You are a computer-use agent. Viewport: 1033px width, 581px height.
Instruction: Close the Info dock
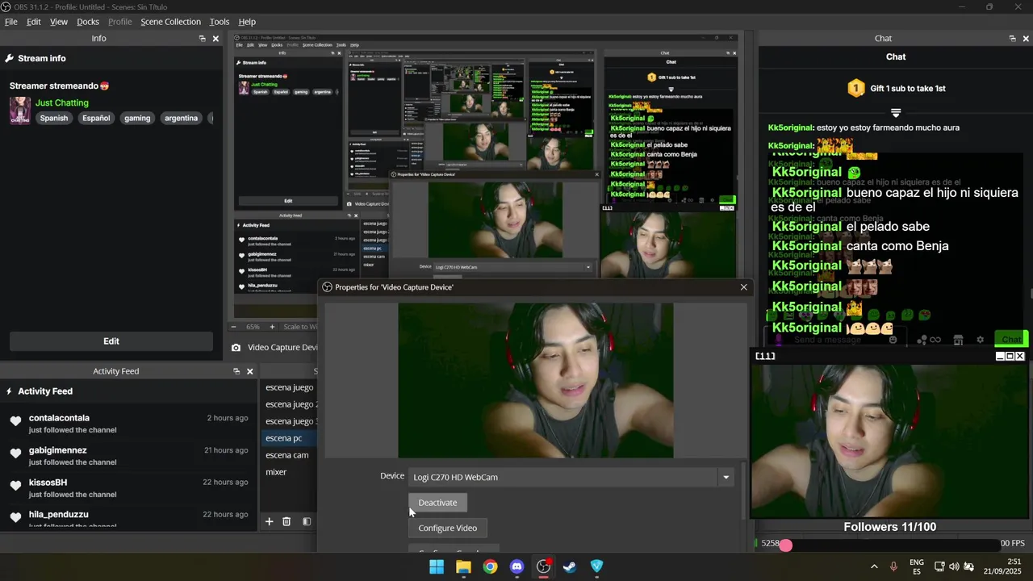click(x=215, y=39)
